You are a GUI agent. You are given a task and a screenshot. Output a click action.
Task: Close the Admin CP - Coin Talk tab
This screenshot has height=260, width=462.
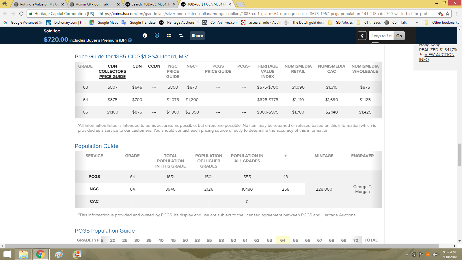tap(118, 4)
